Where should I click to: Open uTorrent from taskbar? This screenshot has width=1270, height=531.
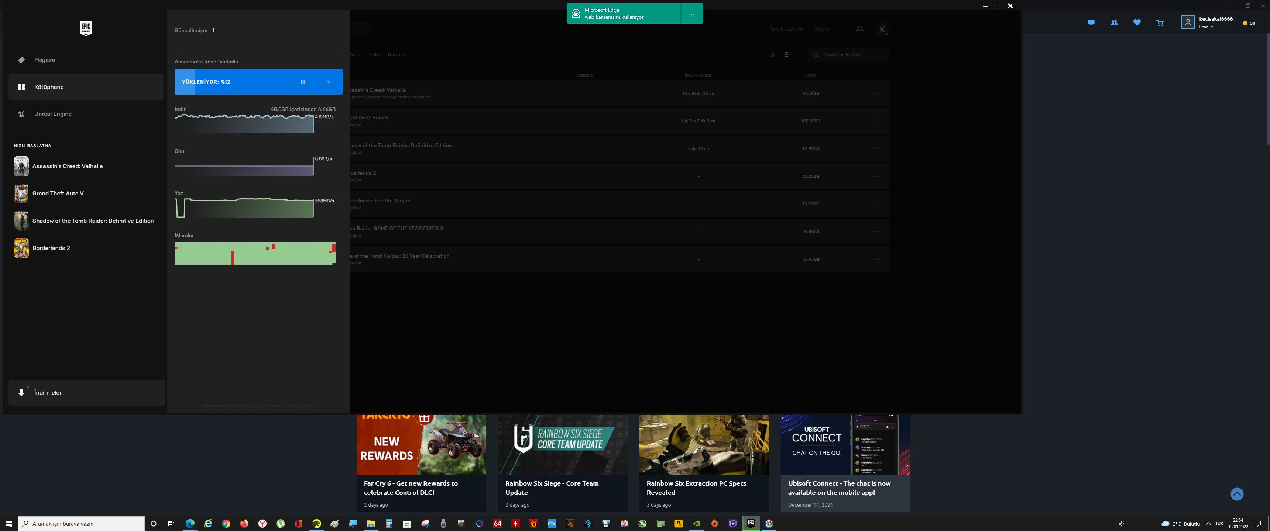[281, 524]
